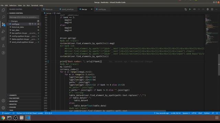Open the Explorer view in activity bar
The width and height of the screenshot is (220, 123).
pos(3,10)
